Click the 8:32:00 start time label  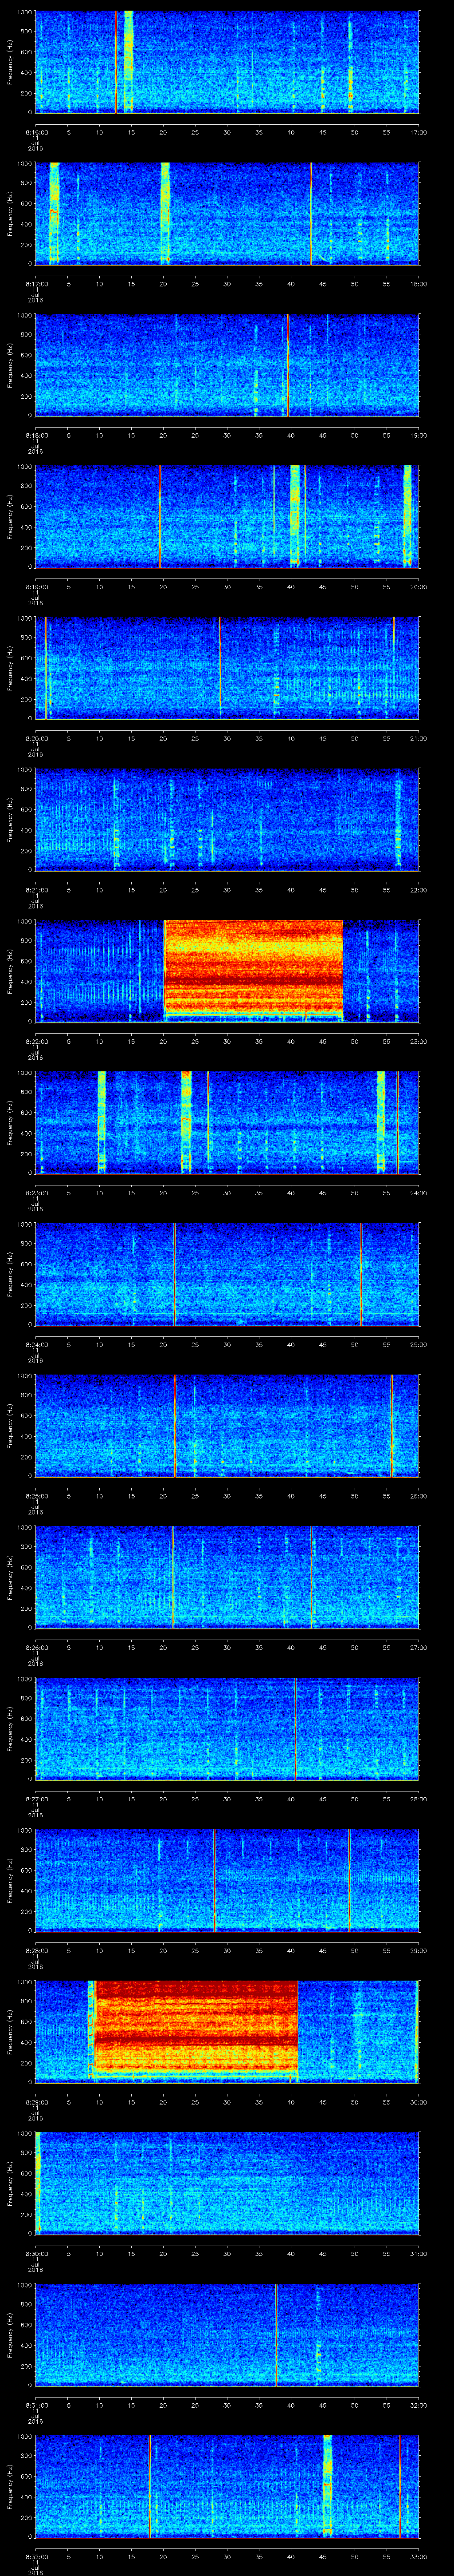click(36, 2556)
